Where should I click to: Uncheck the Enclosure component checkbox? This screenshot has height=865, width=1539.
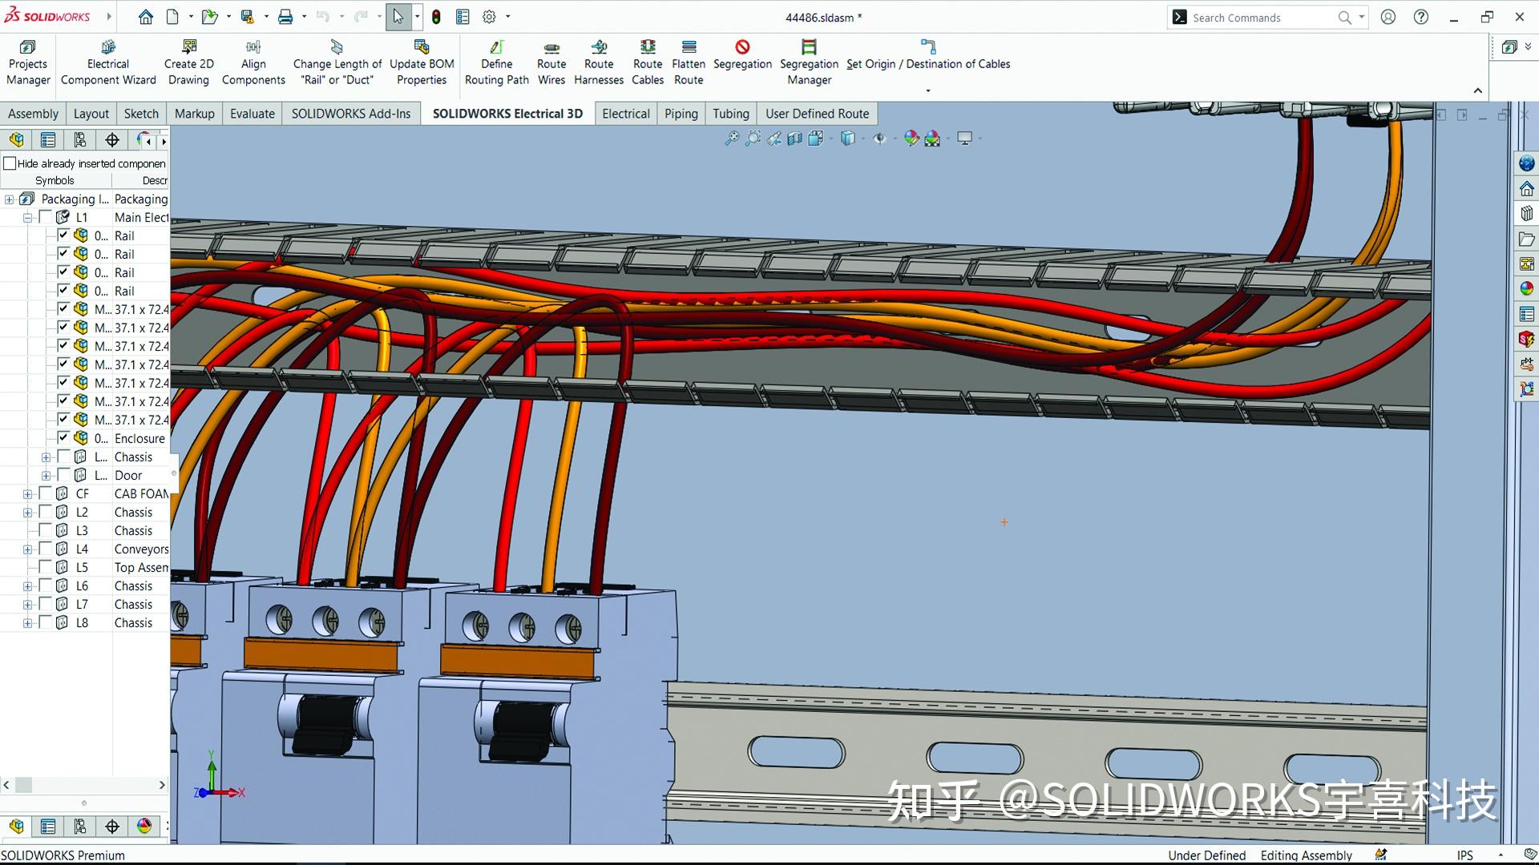[x=64, y=437]
